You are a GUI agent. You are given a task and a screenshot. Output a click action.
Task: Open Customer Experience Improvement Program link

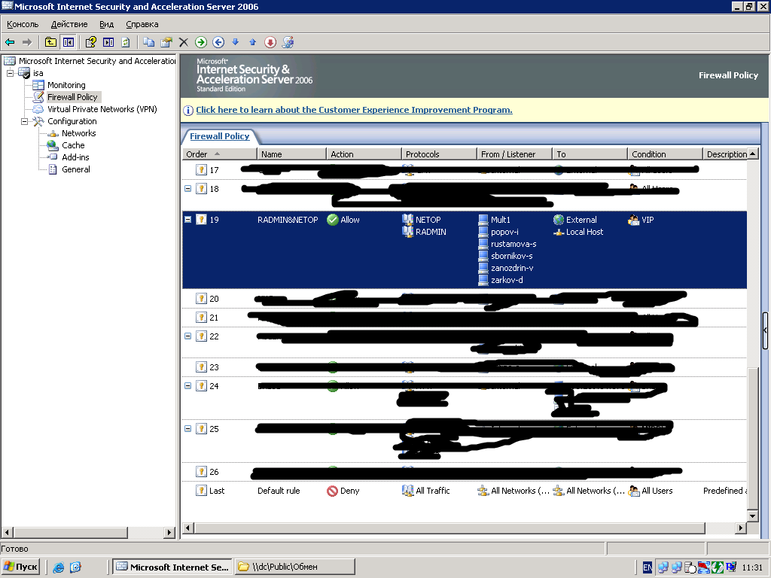[354, 110]
